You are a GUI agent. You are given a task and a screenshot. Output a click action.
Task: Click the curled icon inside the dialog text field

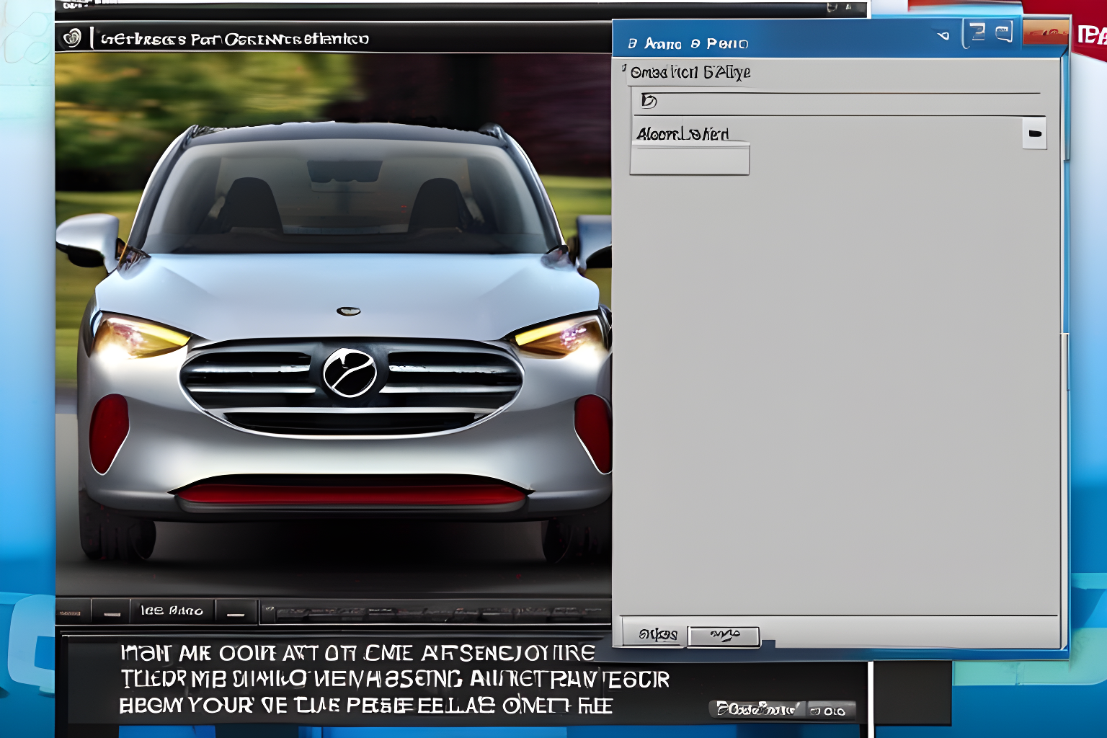(x=649, y=101)
